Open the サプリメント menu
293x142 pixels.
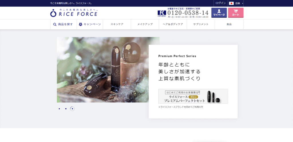pos(201,24)
